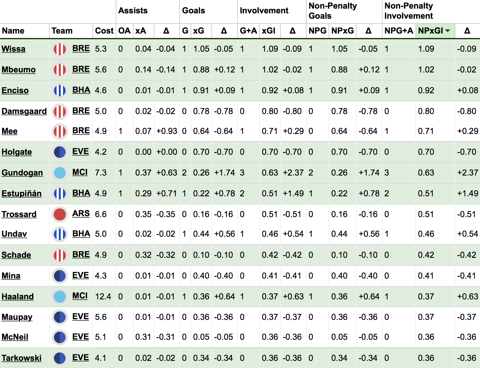480x368 pixels.
Task: Select Haaland's cost value 12.4
Action: 103,297
